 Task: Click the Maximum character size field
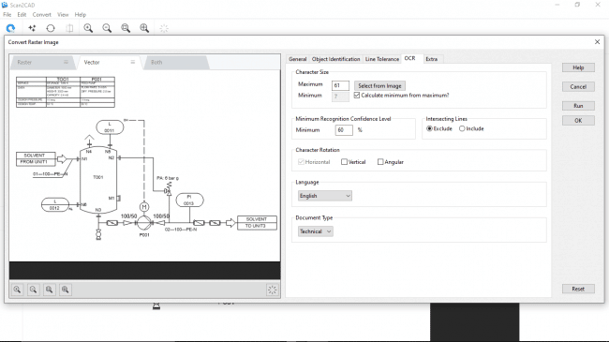340,85
